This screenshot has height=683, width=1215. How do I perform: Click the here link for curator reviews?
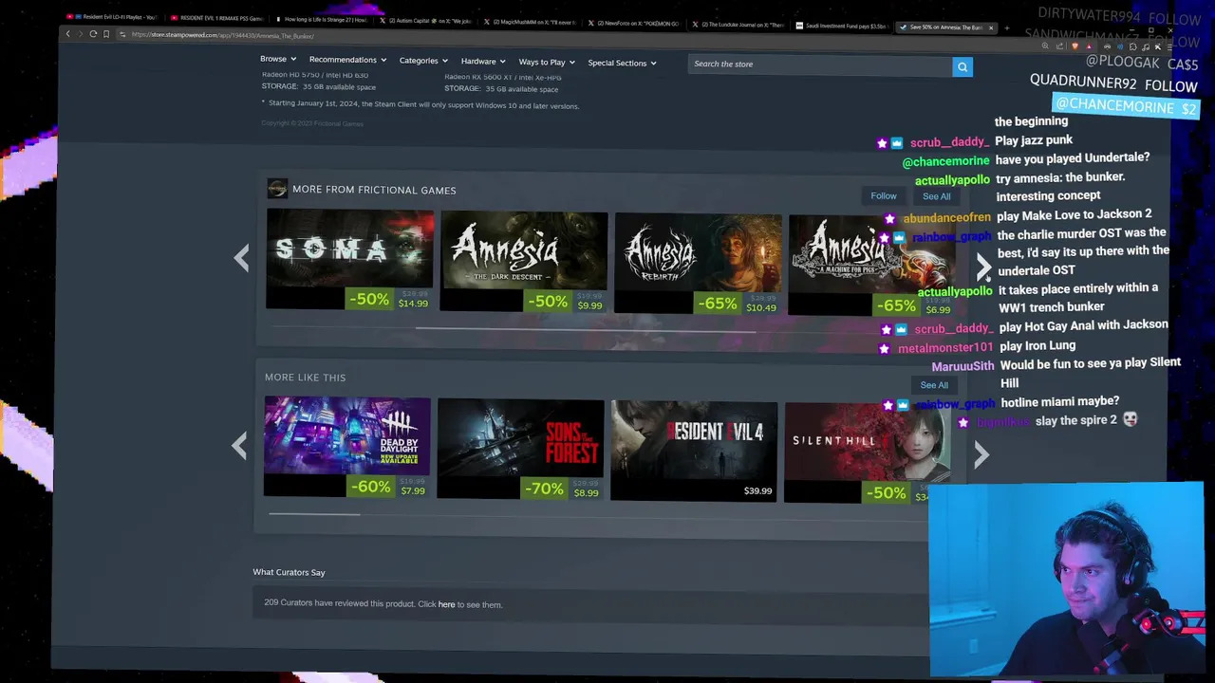coord(446,604)
